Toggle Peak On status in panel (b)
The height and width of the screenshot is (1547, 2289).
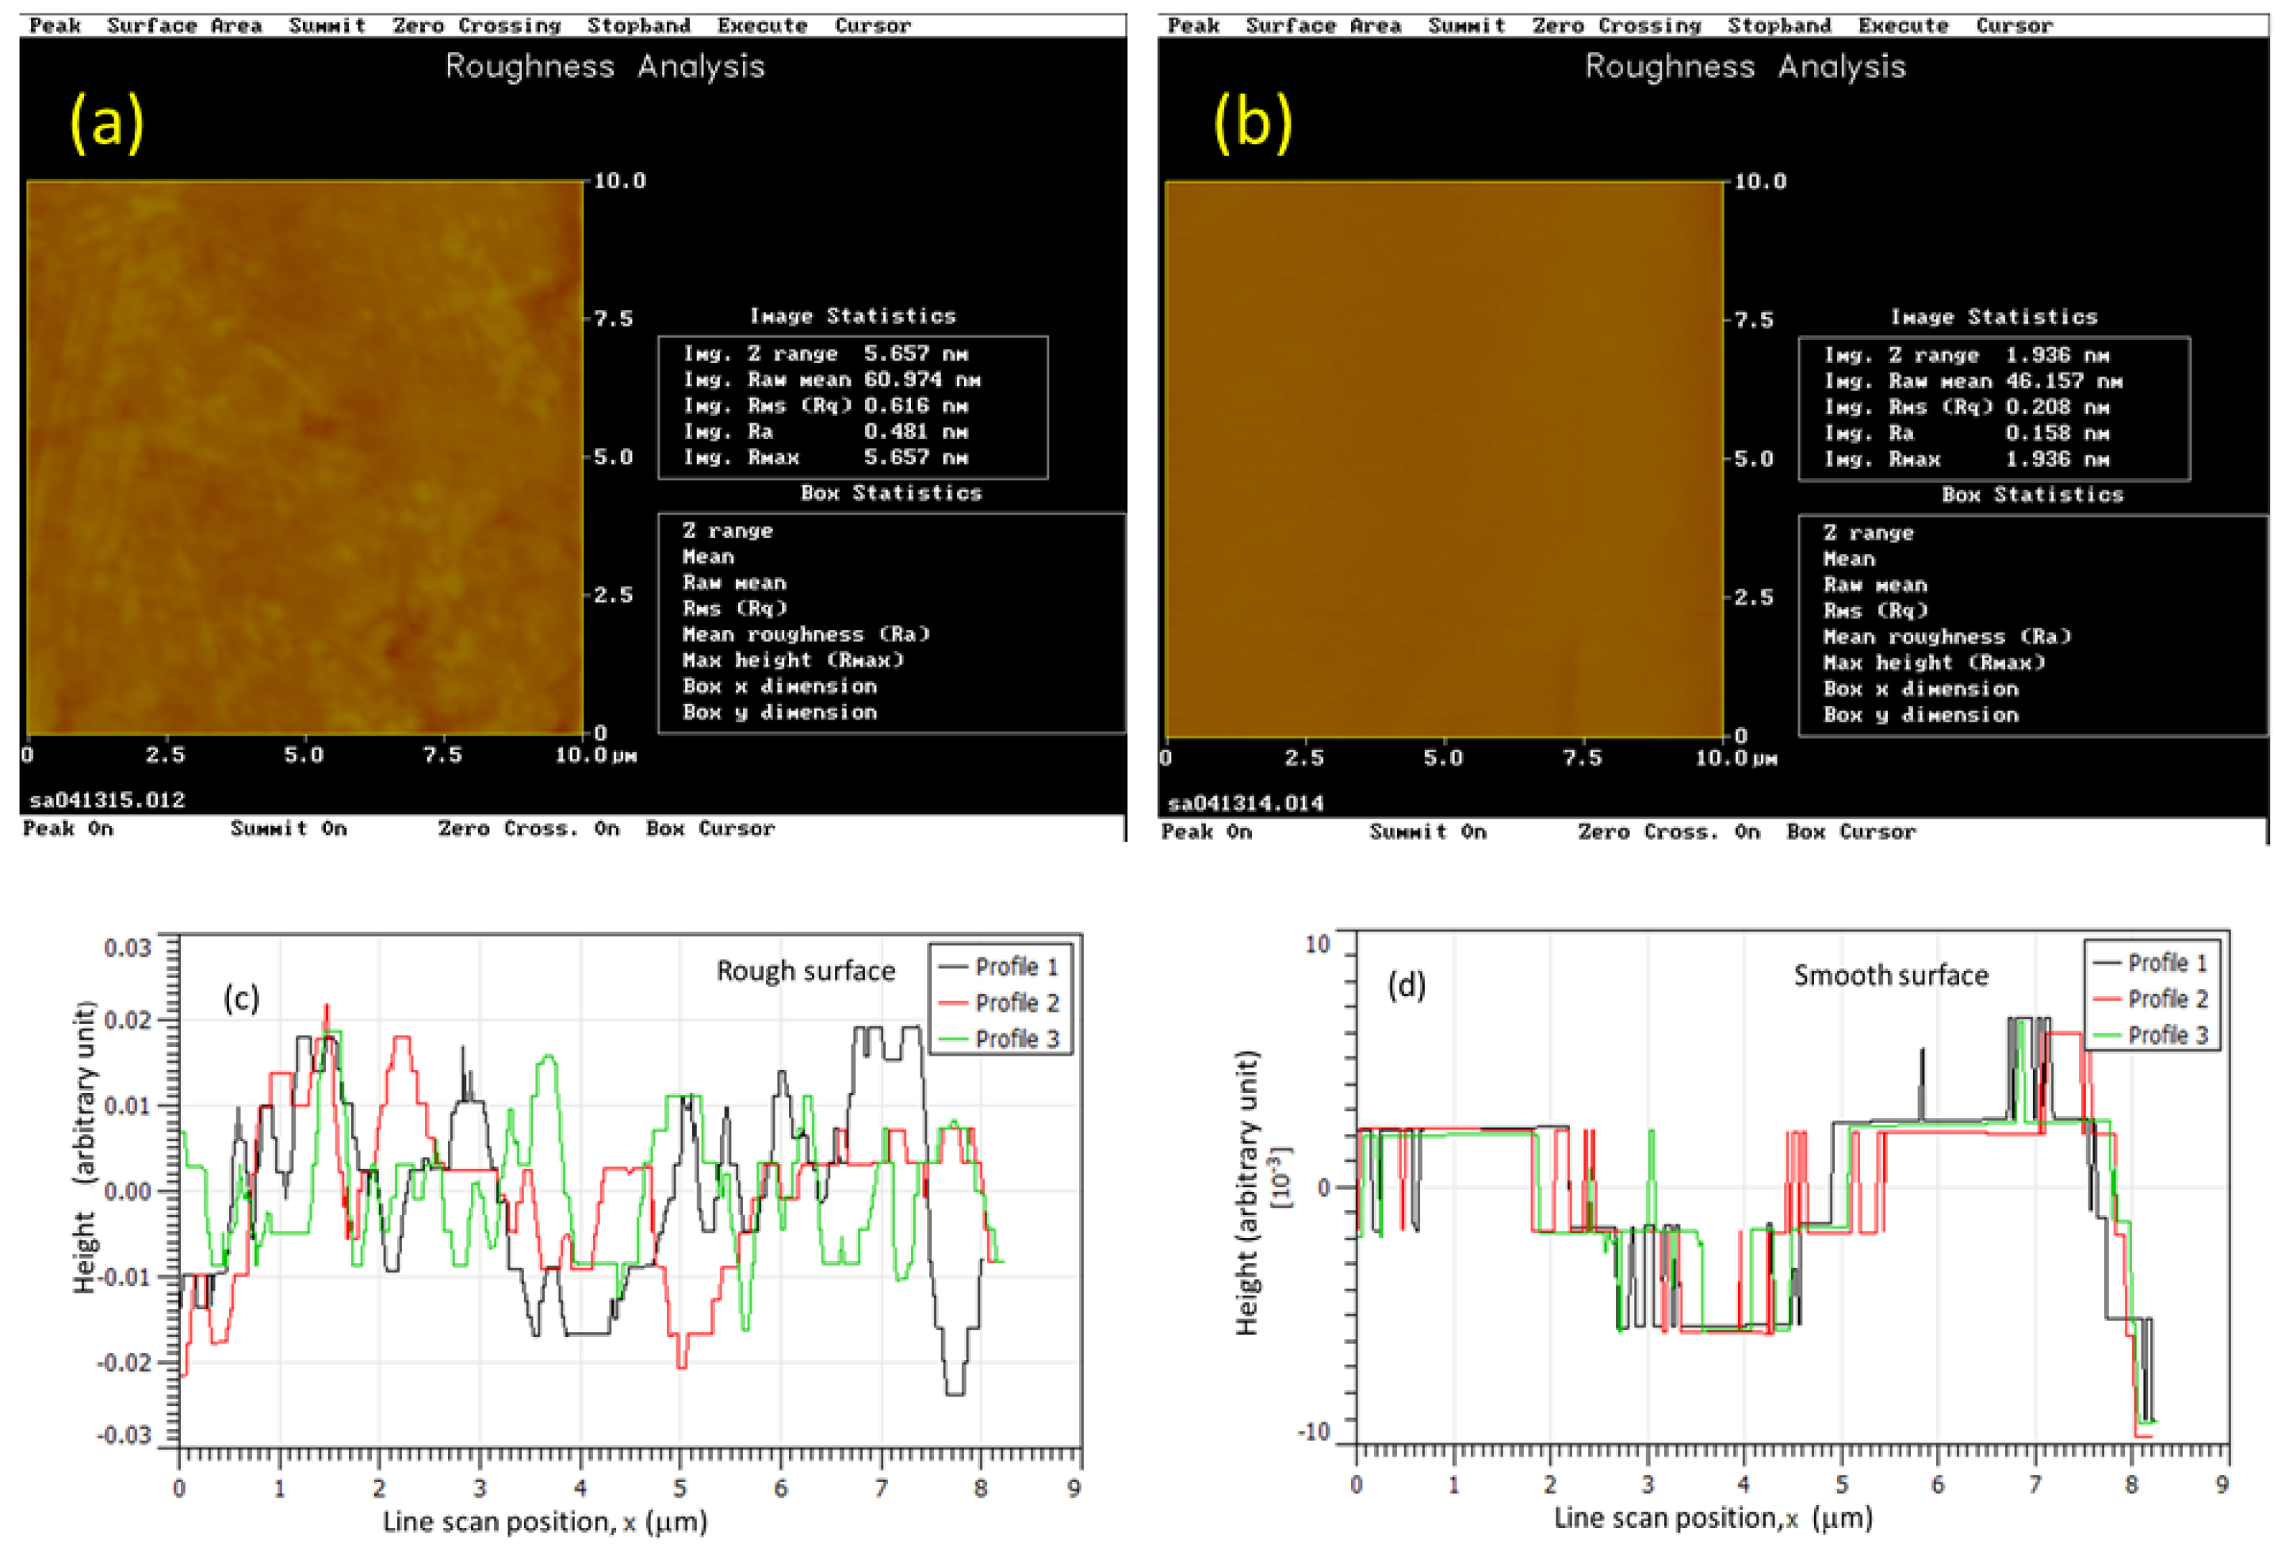click(1207, 832)
